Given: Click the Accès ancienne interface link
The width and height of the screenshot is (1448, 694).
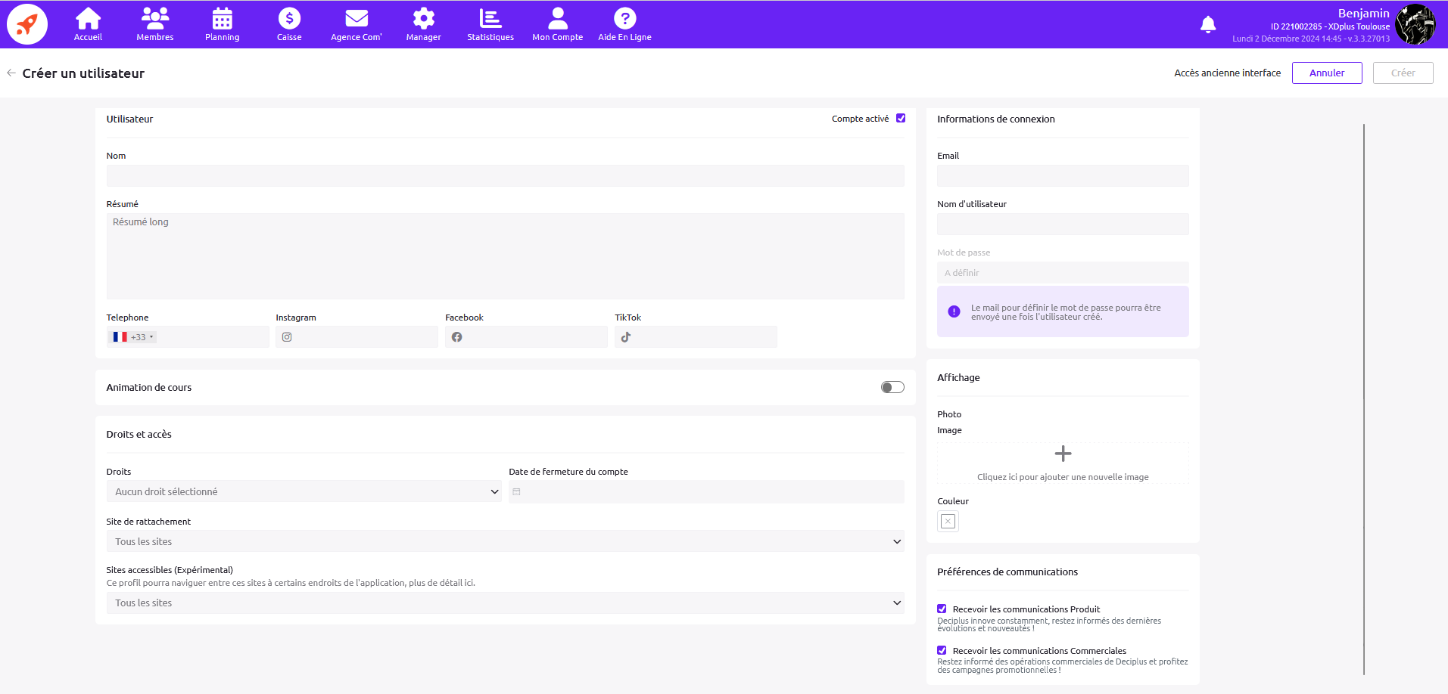Looking at the screenshot, I should click(x=1227, y=73).
